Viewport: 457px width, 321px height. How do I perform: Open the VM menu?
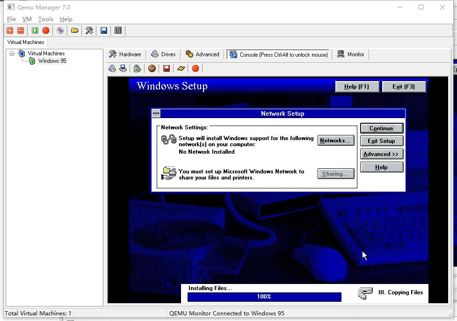pyautogui.click(x=27, y=19)
